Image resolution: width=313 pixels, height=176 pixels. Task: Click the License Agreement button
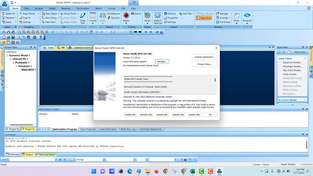coord(204,57)
